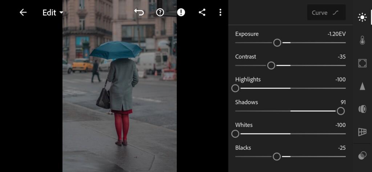Viewport: 372px width, 172px height.
Task: Go back using the left arrow
Action: 23,12
